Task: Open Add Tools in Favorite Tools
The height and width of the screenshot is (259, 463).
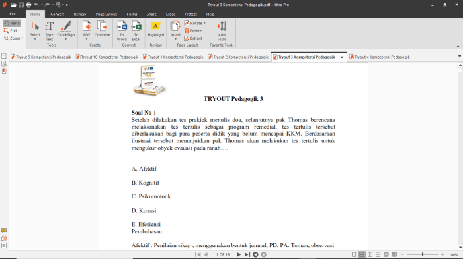Action: 222,30
